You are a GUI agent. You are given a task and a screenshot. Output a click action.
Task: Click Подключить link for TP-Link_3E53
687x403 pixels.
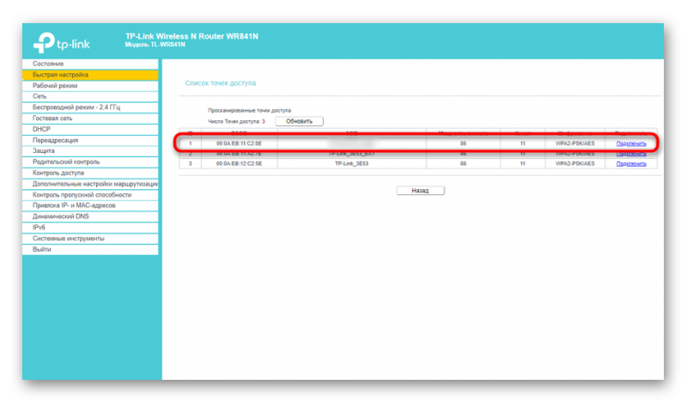point(631,163)
